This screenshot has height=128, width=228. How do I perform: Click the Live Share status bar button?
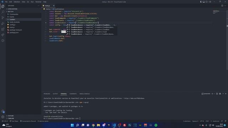coord(14,121)
